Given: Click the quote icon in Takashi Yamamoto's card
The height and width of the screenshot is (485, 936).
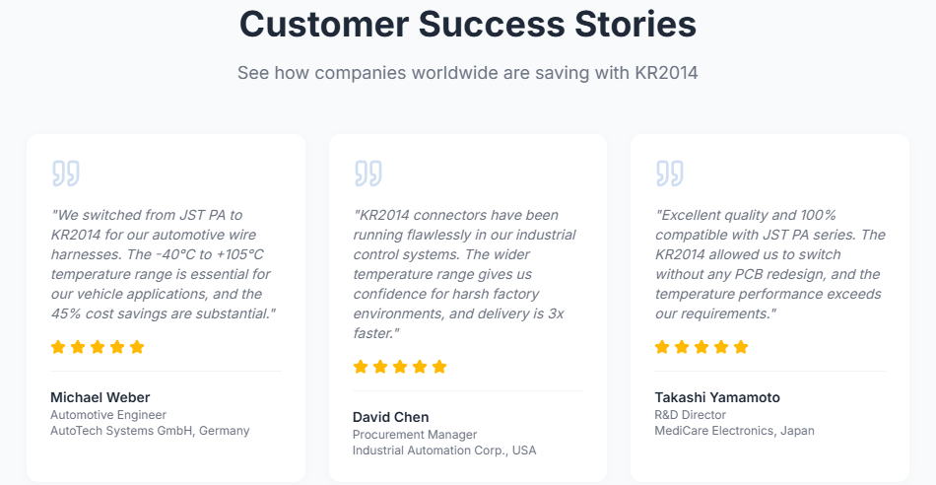Looking at the screenshot, I should pyautogui.click(x=669, y=173).
